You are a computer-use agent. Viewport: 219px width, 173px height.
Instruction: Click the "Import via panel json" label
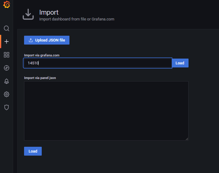(x=40, y=78)
